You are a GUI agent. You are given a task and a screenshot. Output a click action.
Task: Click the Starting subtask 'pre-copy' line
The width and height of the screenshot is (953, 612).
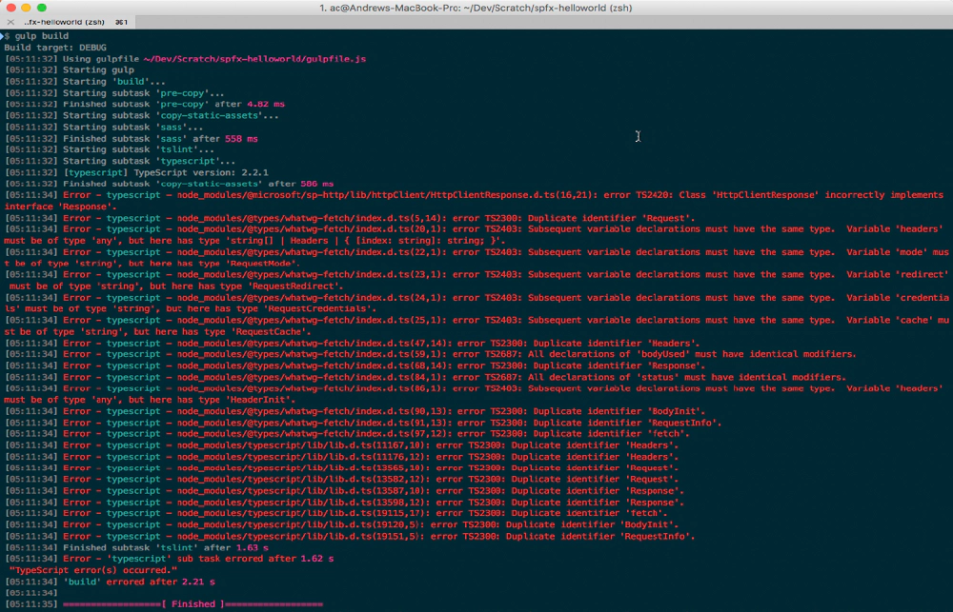coord(114,93)
